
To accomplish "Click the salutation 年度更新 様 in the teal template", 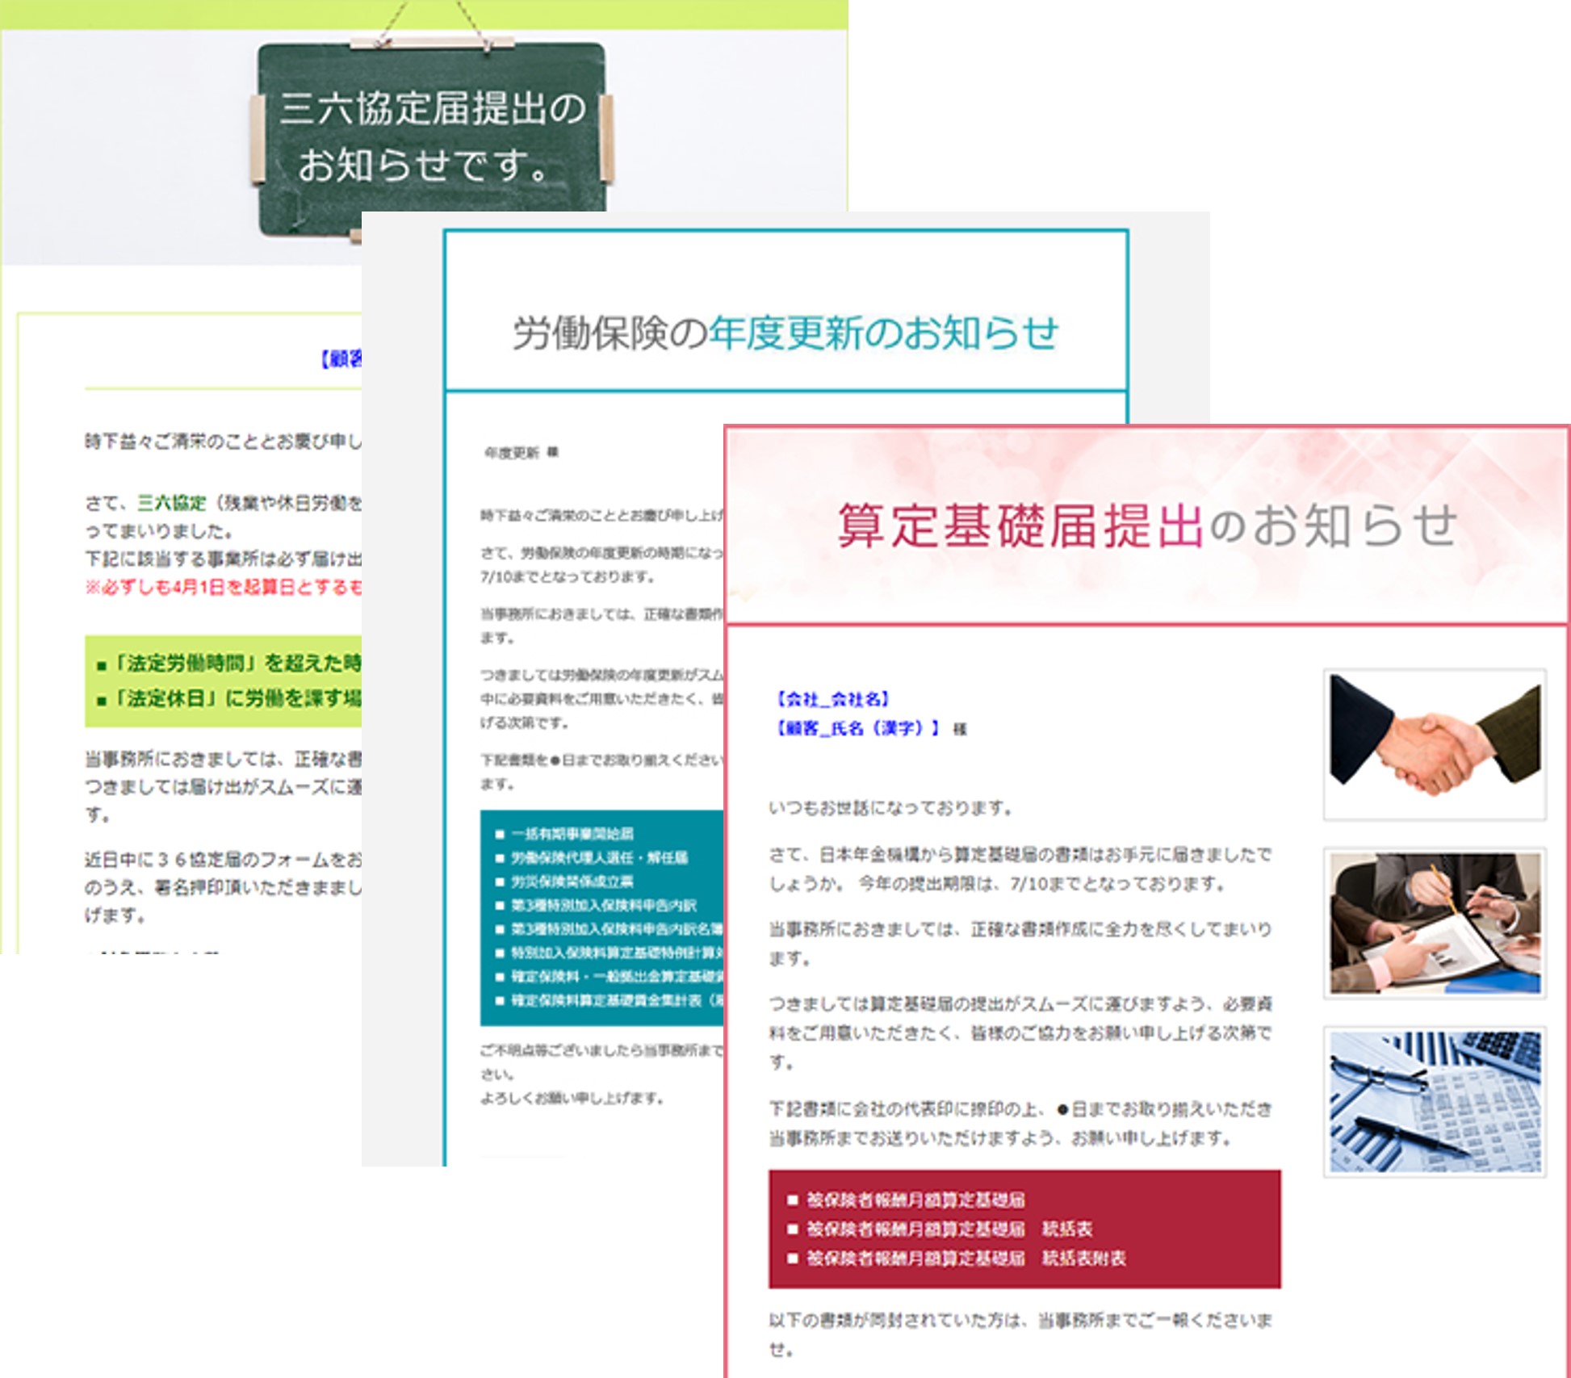I will coord(522,452).
